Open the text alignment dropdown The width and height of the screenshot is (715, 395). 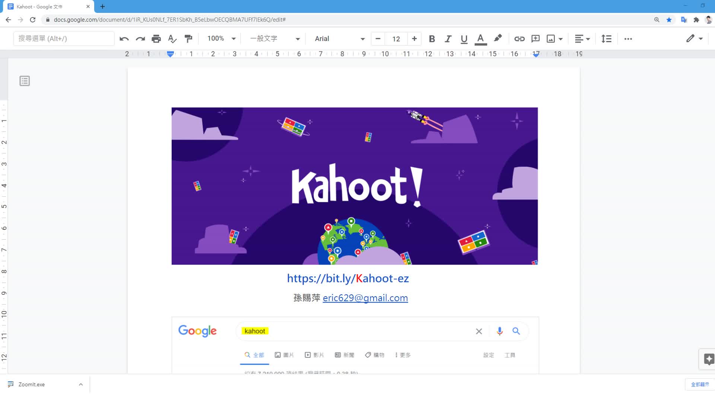tap(582, 39)
